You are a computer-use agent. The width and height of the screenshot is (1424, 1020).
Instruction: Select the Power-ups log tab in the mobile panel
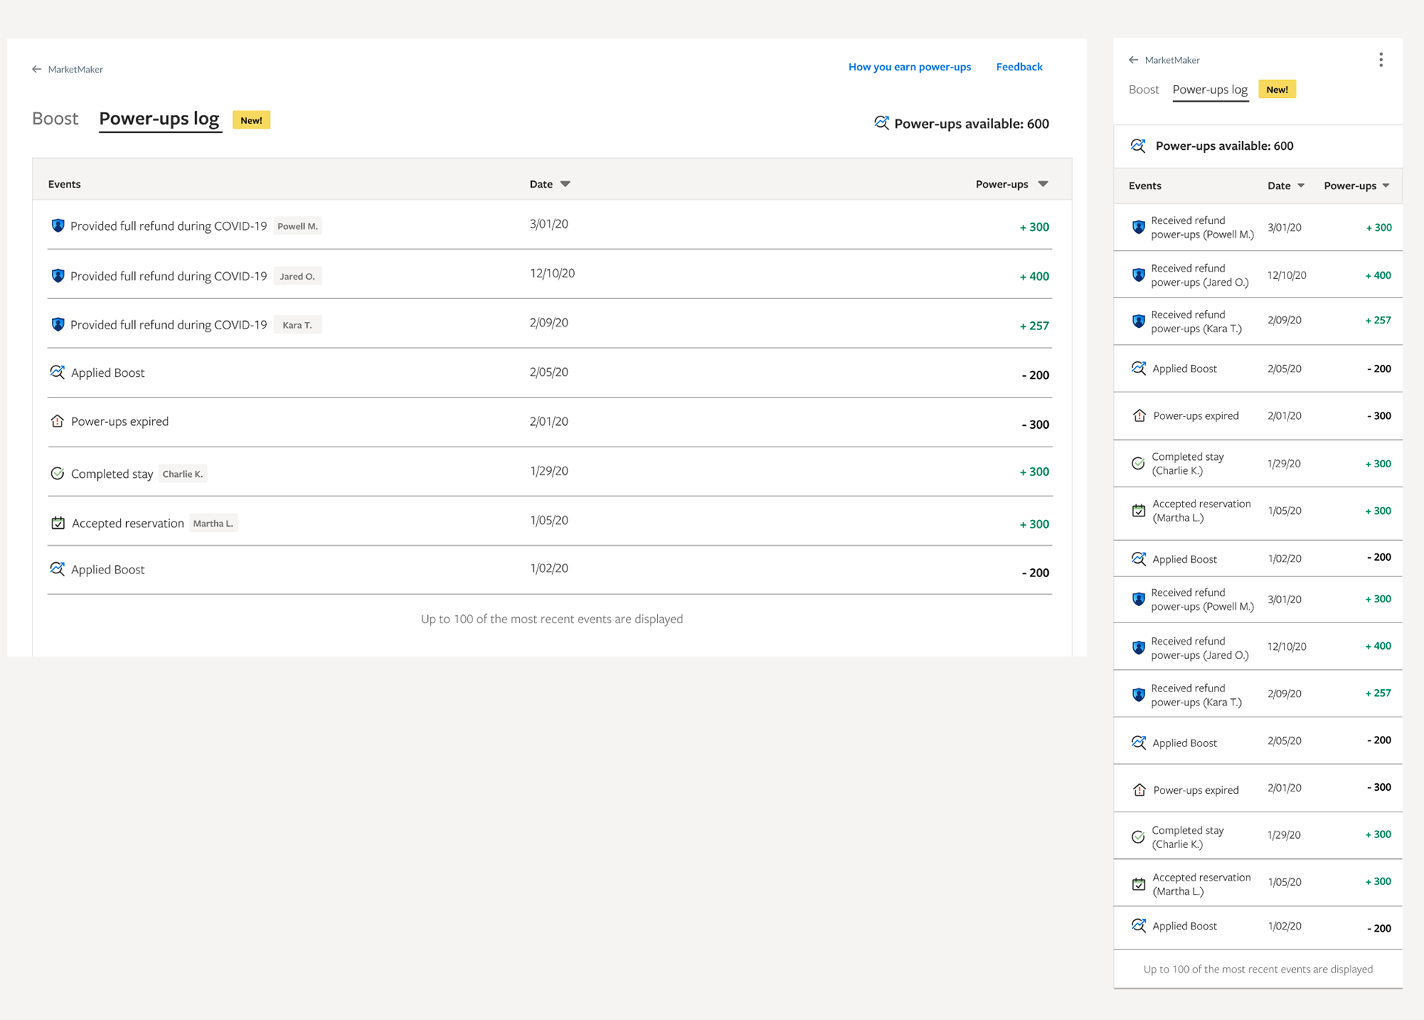[x=1210, y=90]
